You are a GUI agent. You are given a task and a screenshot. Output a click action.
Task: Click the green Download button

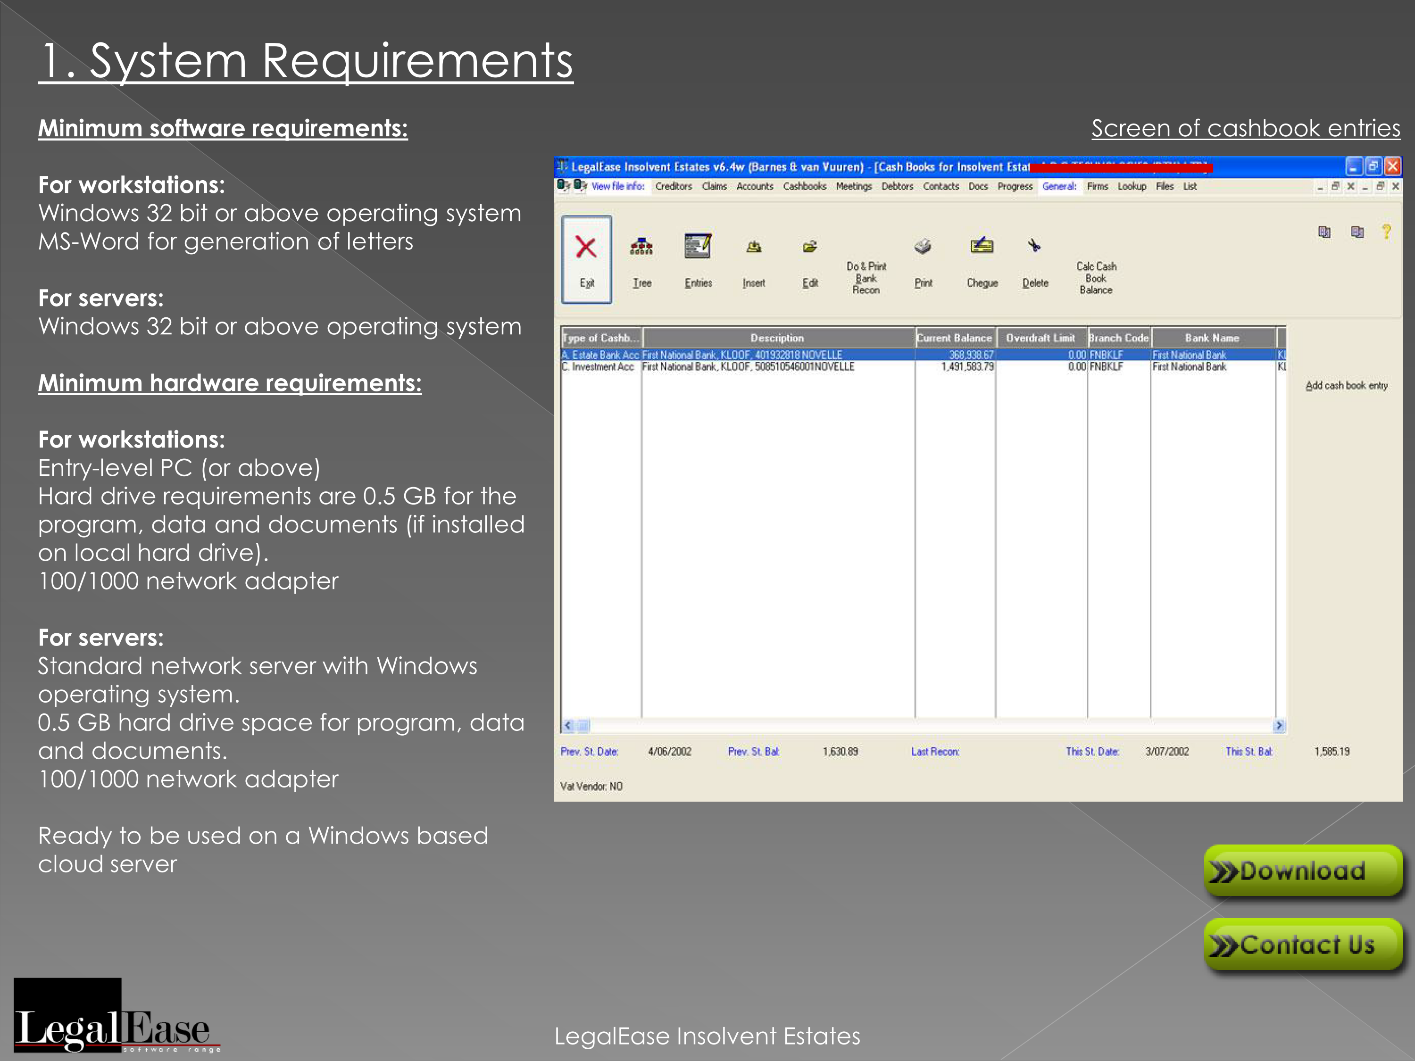click(1302, 870)
